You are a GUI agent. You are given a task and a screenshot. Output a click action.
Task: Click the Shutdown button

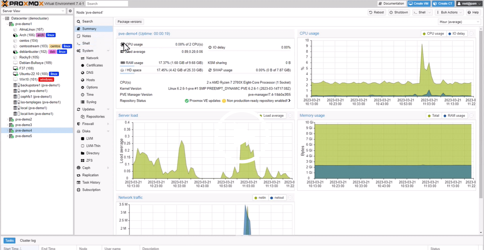tap(399, 12)
